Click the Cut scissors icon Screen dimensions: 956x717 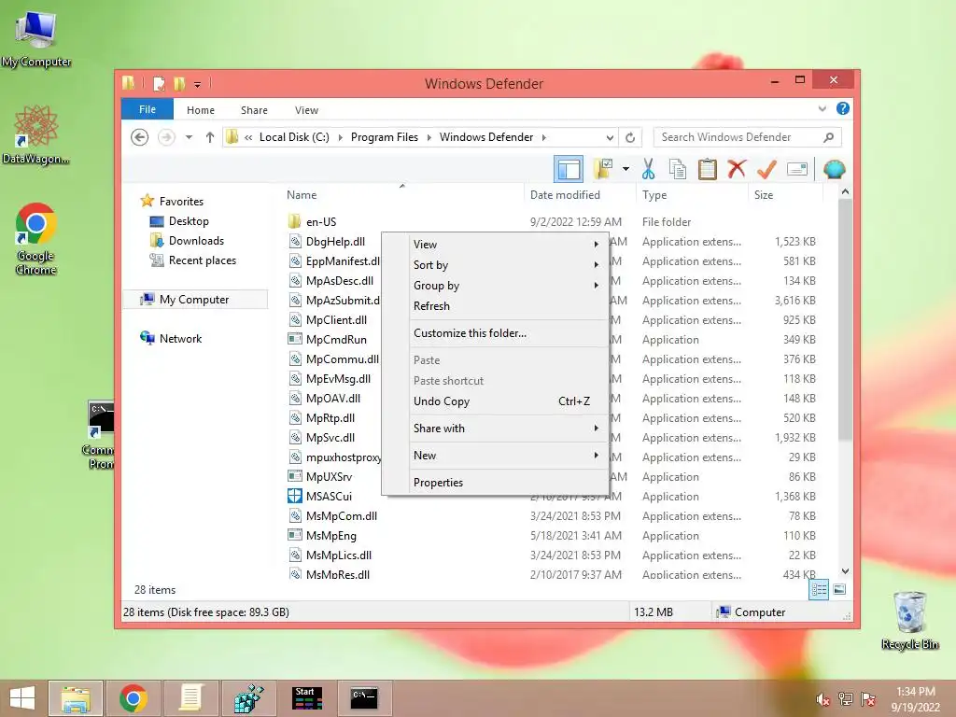pyautogui.click(x=648, y=169)
